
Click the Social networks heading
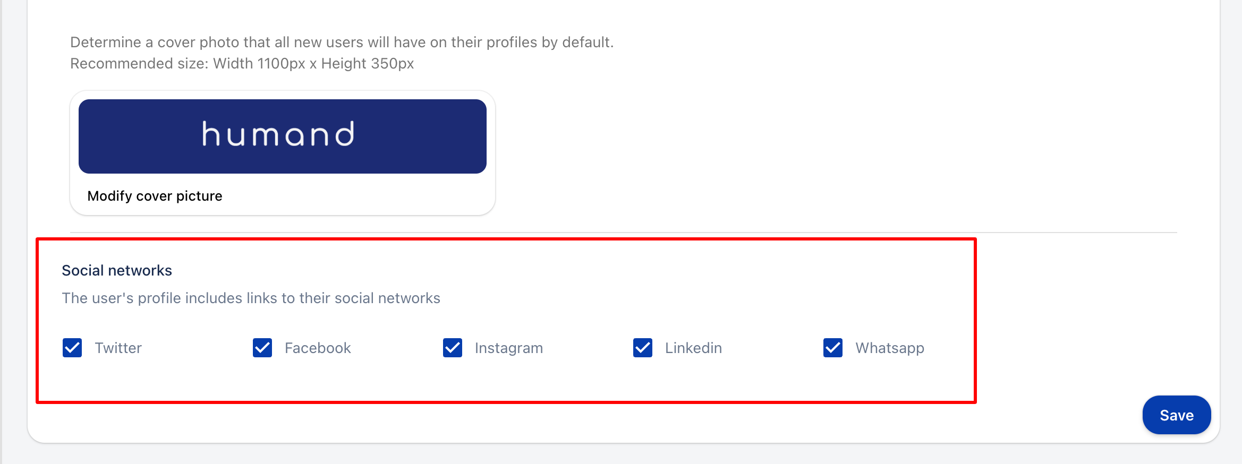(117, 270)
